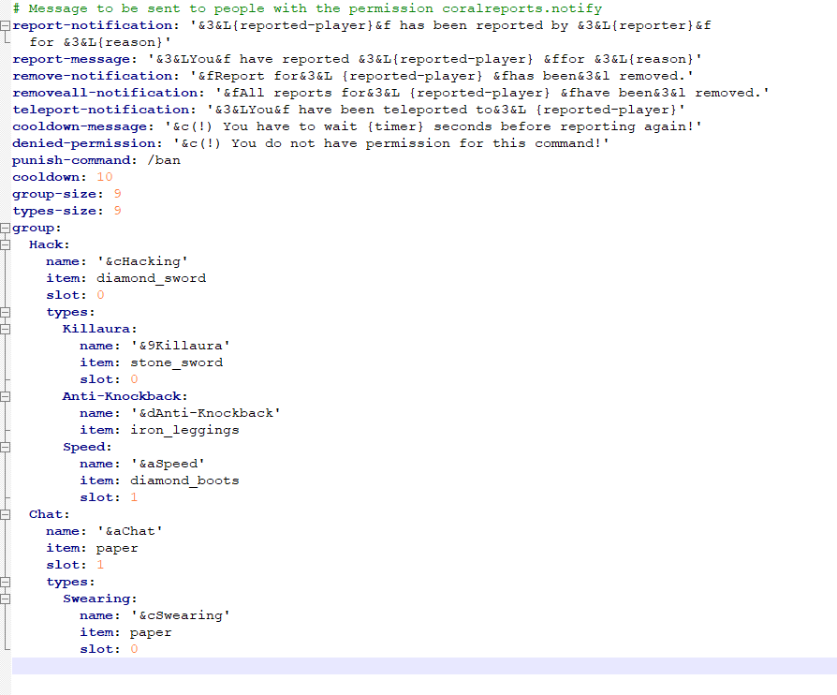Click the Swearing: key text
The width and height of the screenshot is (837, 695).
pos(100,599)
